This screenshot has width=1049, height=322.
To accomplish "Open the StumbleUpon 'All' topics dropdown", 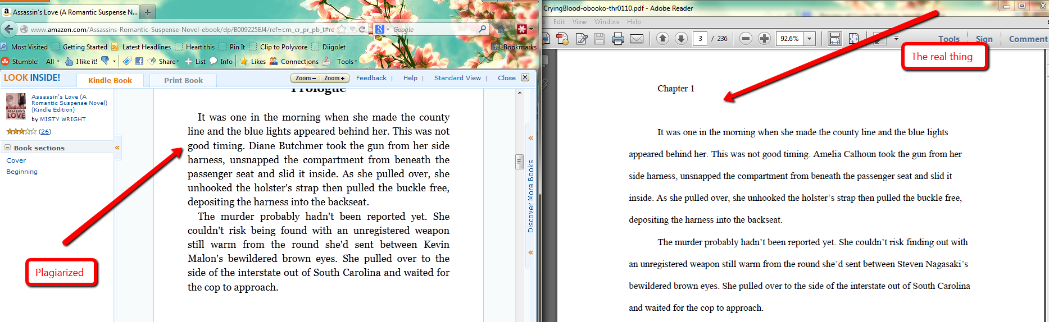I will coord(53,62).
